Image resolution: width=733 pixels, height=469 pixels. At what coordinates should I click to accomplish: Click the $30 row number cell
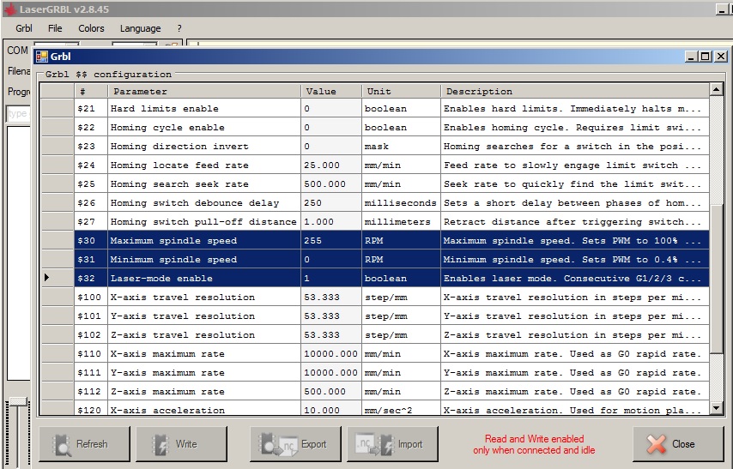click(91, 241)
